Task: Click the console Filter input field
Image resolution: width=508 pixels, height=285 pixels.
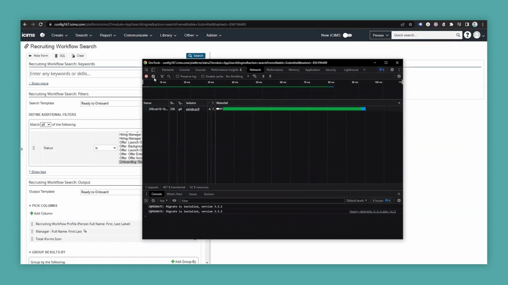Action: pos(262,200)
